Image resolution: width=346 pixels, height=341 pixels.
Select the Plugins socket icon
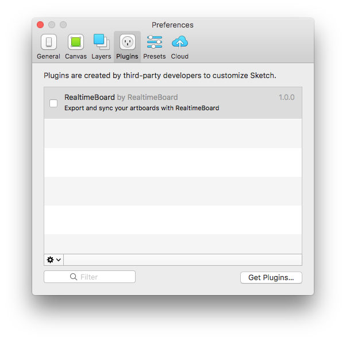(x=127, y=42)
